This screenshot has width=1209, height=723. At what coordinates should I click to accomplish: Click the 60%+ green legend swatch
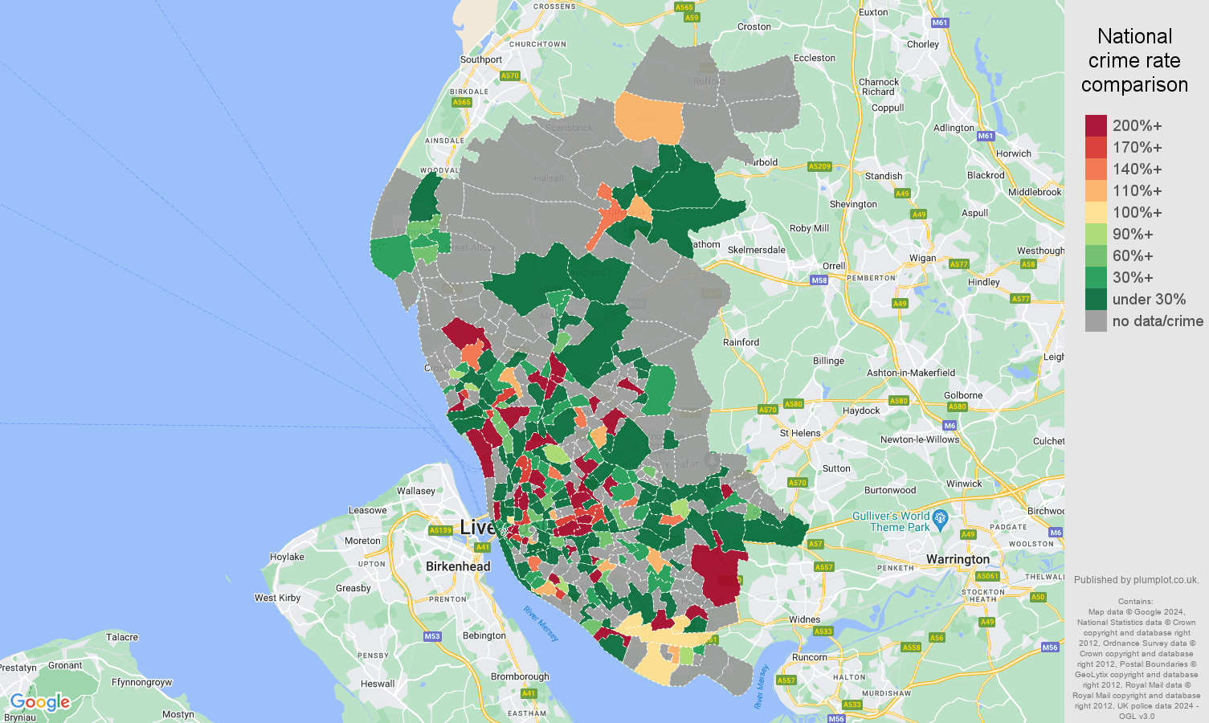coord(1096,255)
